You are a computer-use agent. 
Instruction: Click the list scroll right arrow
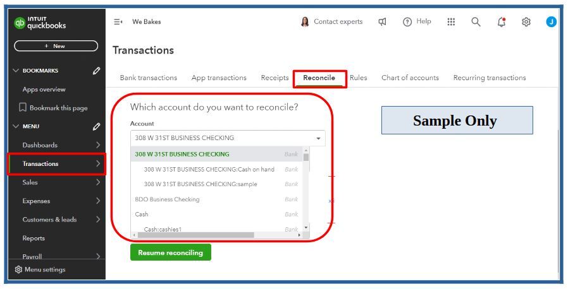pyautogui.click(x=299, y=235)
